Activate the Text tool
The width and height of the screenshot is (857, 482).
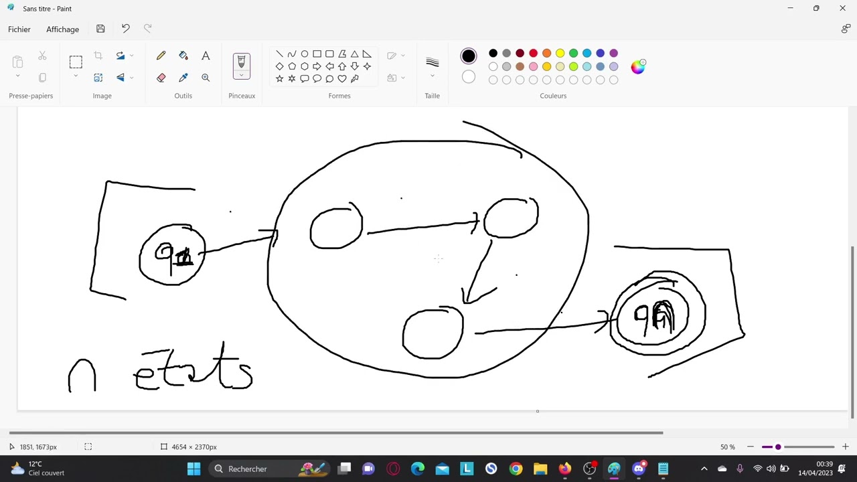click(206, 56)
